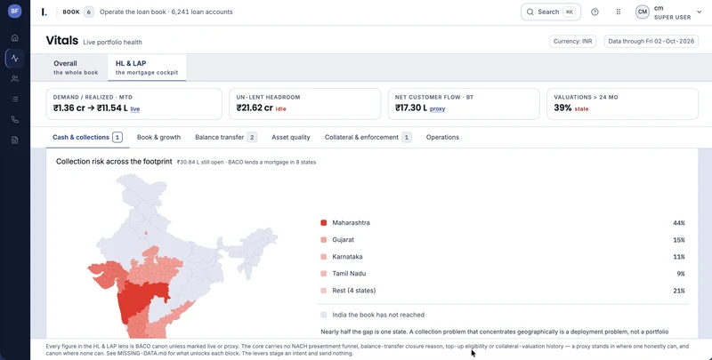
Task: Click the Vitals page title
Action: 62,40
